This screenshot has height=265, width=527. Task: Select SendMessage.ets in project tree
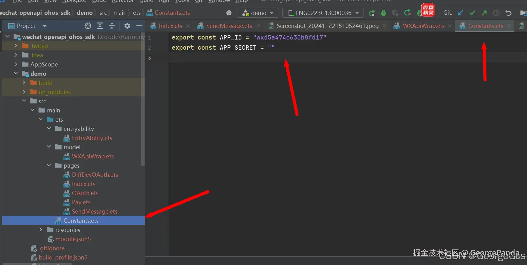tap(95, 211)
